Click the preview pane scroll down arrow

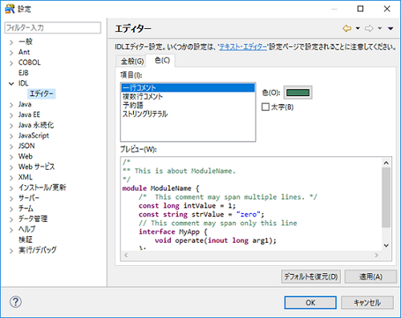coord(386,245)
